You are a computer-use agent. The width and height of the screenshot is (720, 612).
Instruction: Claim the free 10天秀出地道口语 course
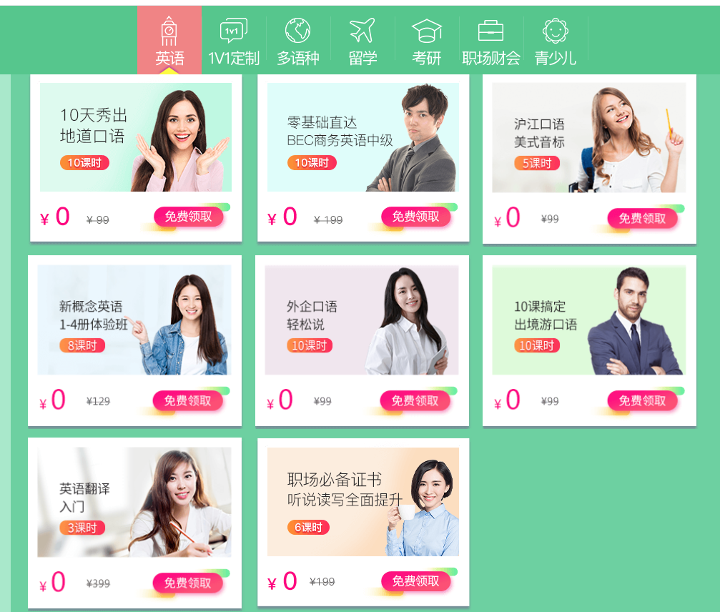[189, 216]
